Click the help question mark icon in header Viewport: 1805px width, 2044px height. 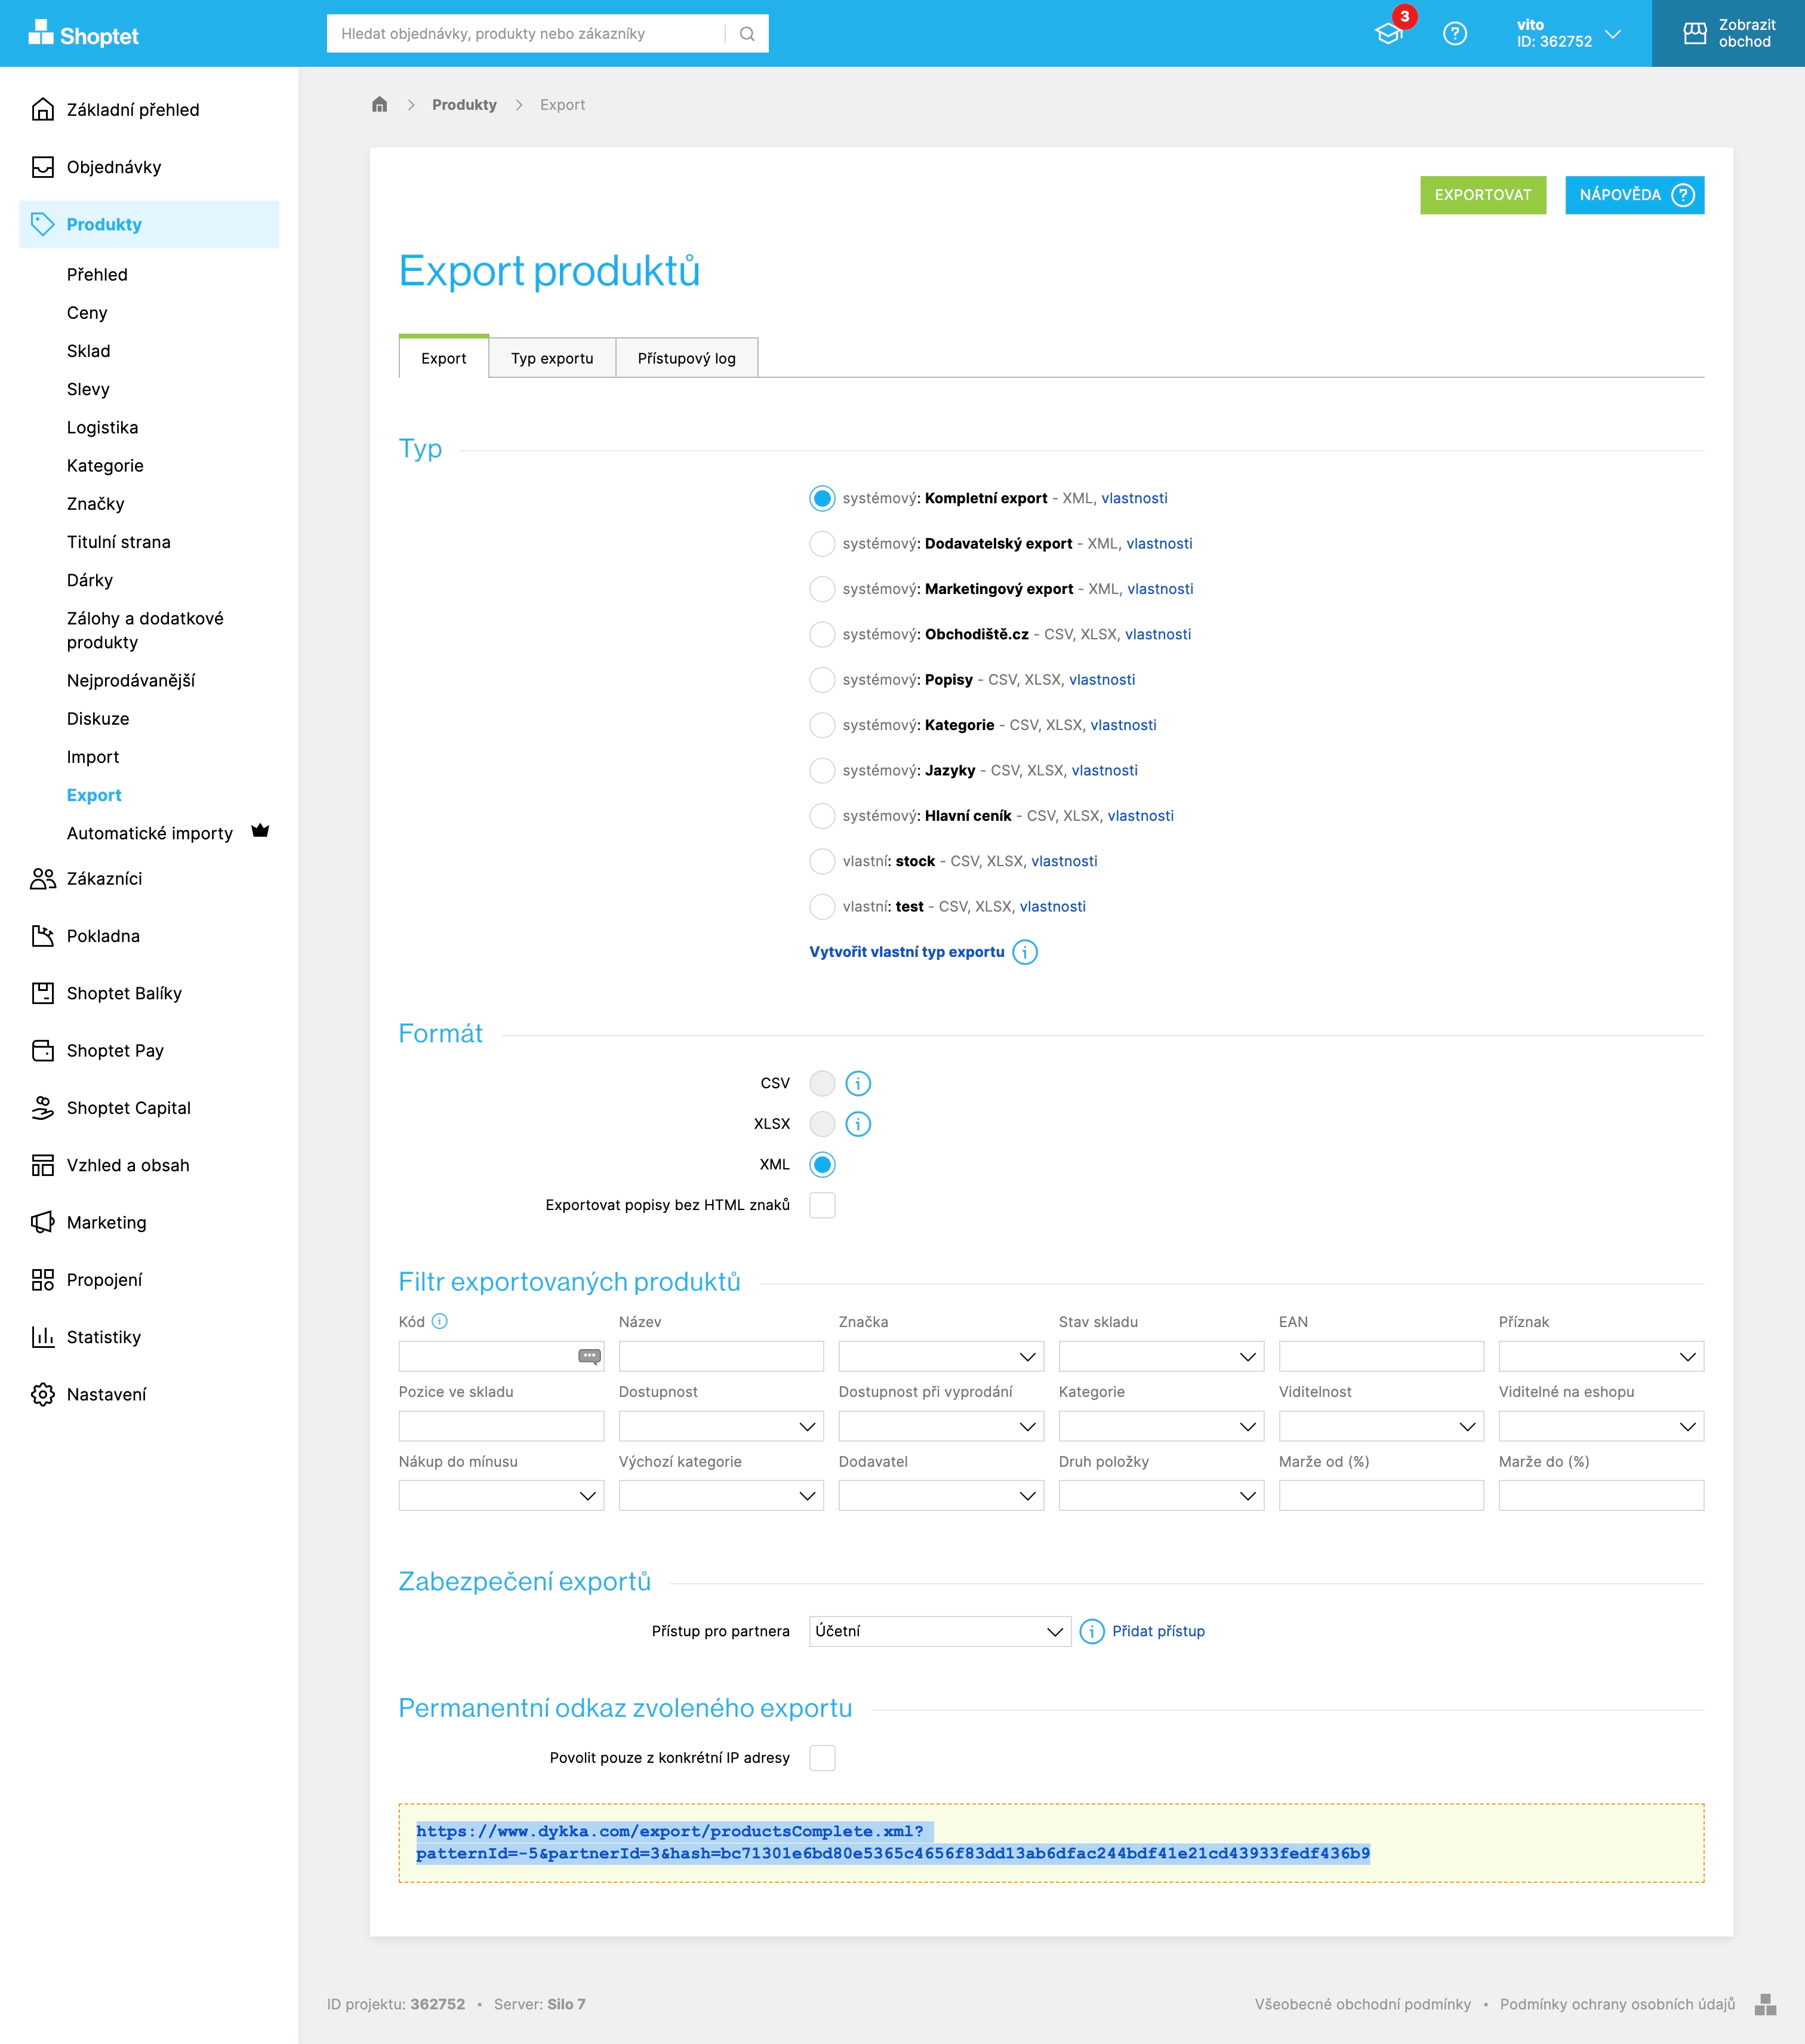1455,34
